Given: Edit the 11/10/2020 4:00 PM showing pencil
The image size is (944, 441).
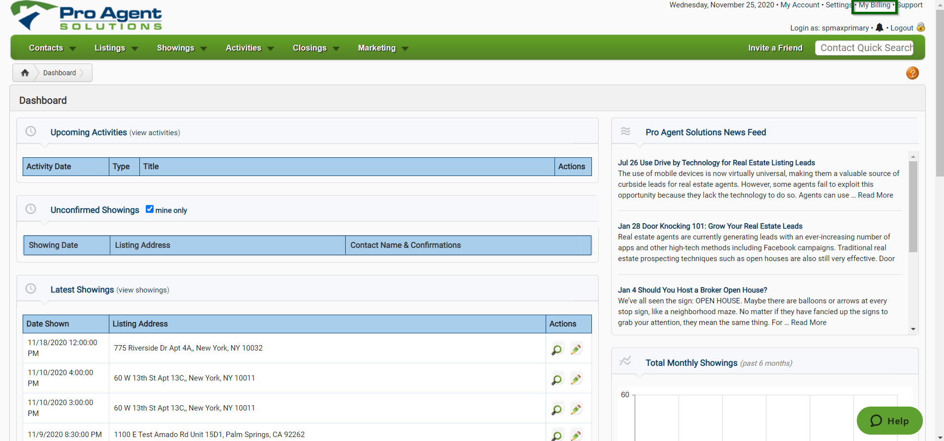Looking at the screenshot, I should [x=576, y=379].
